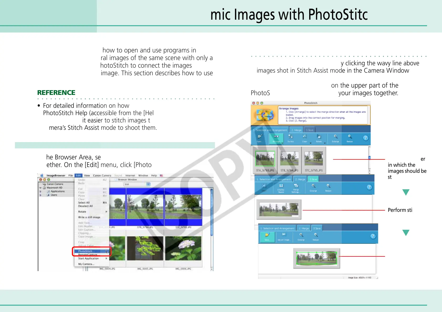Click the Open icon in PhotoStitch arrangement toolbar
Image resolution: width=442 pixels, height=312 pixels.
(x=260, y=138)
